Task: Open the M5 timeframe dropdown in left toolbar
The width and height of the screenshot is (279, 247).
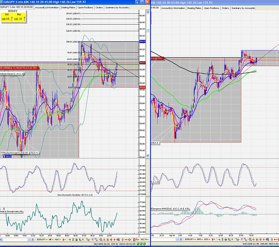Action: [51, 239]
